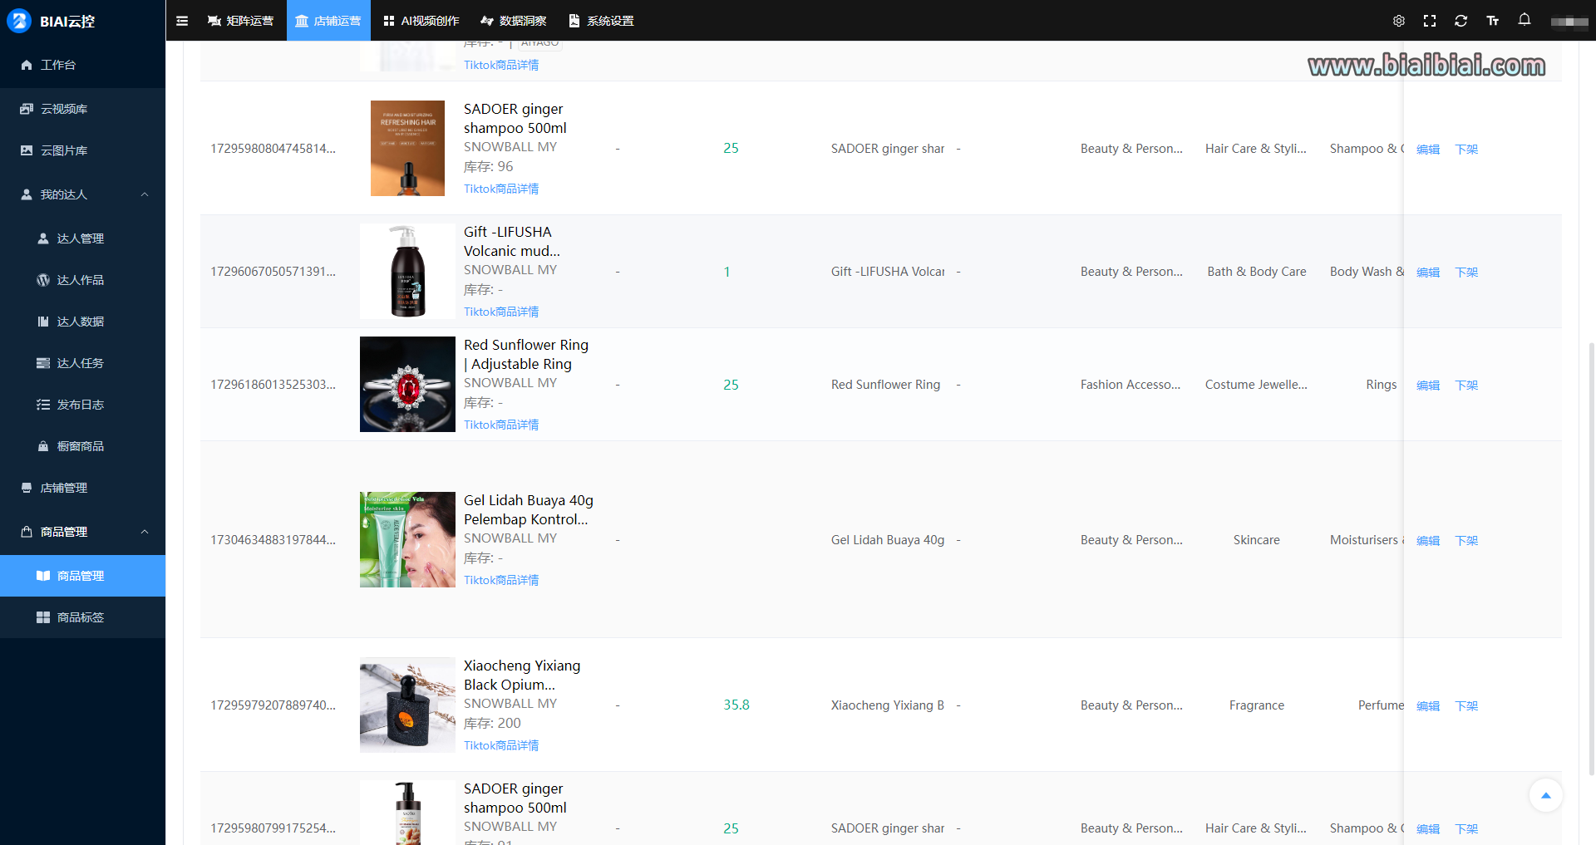The width and height of the screenshot is (1596, 845).
Task: Edit the Red Sunflower Ring product
Action: (1428, 386)
